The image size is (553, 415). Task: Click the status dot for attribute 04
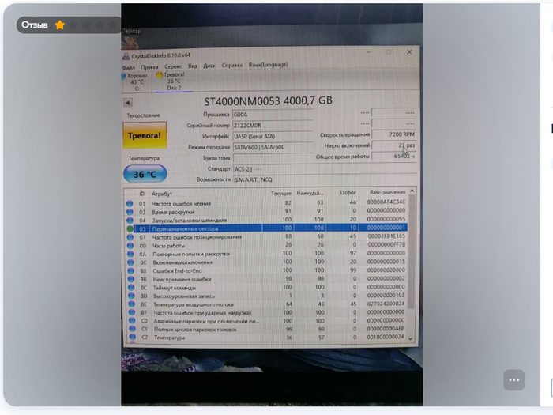(x=130, y=221)
